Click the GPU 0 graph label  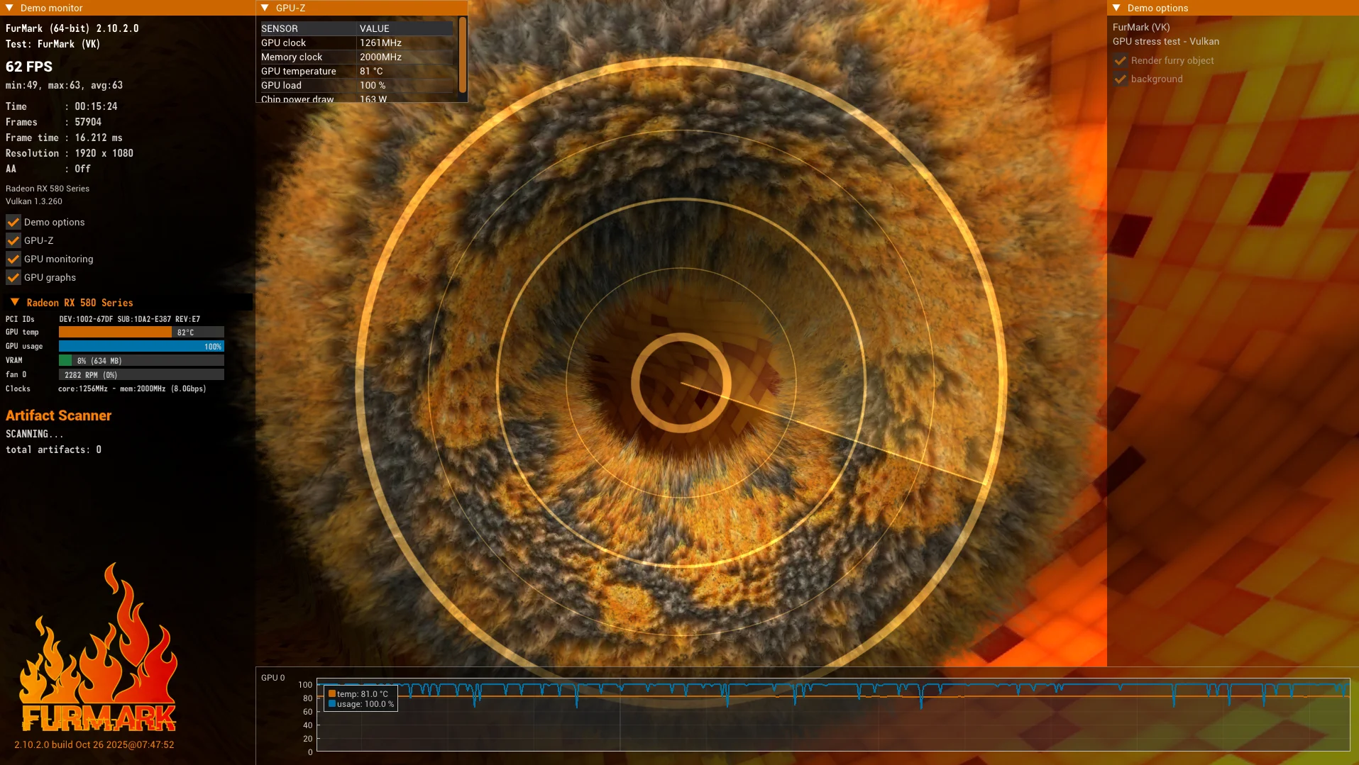coord(273,678)
